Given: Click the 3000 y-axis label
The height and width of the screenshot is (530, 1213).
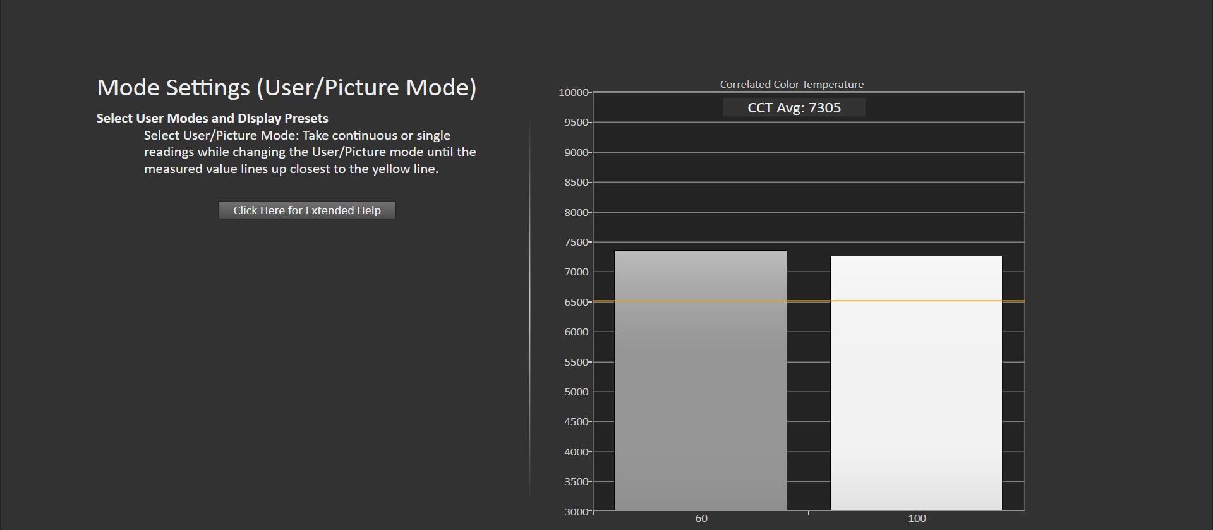Looking at the screenshot, I should click(x=576, y=512).
